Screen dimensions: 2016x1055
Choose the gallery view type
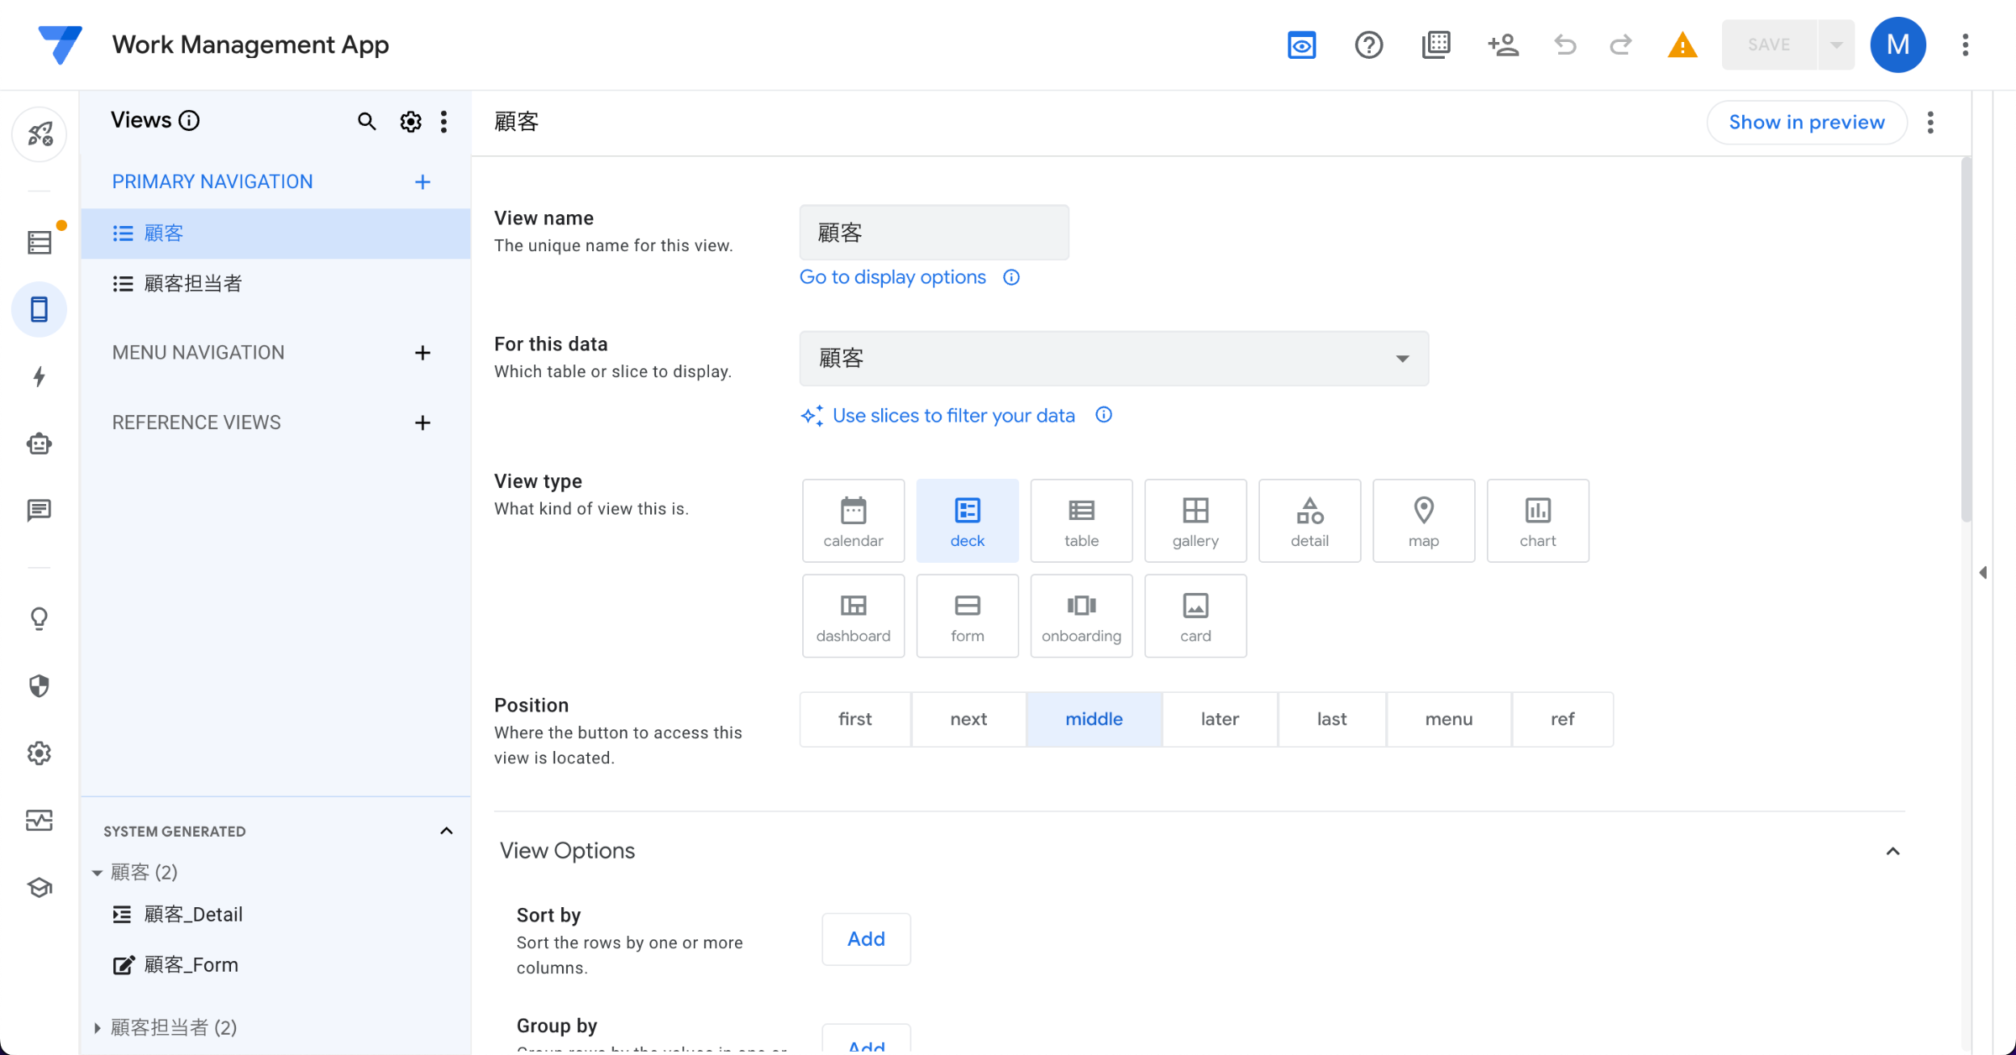click(1195, 521)
